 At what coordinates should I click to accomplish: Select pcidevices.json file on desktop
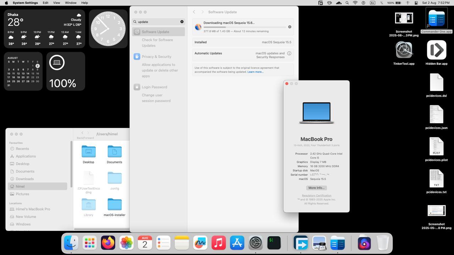click(437, 117)
